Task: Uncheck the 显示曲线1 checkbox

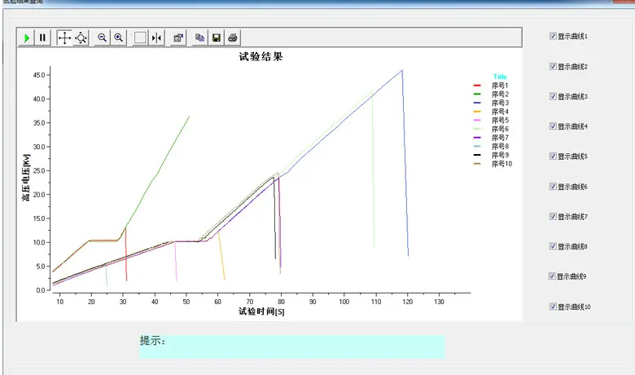Action: click(x=553, y=36)
